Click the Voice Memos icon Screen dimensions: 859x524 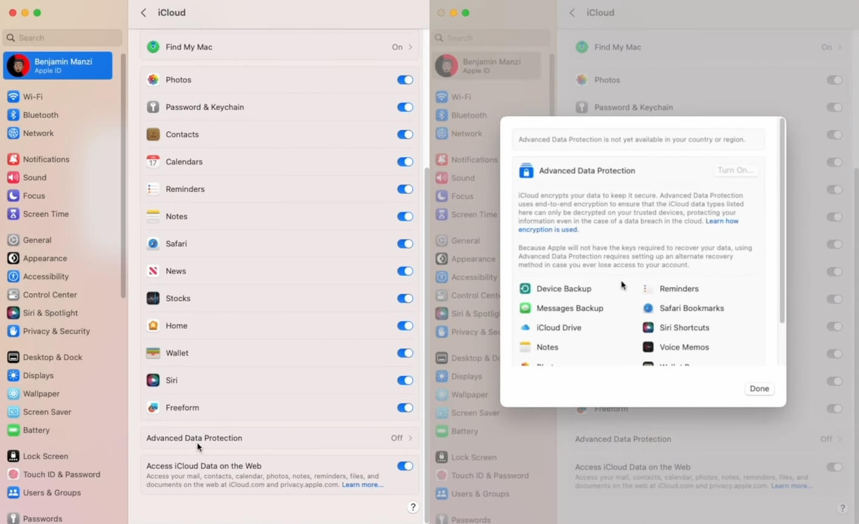(648, 347)
